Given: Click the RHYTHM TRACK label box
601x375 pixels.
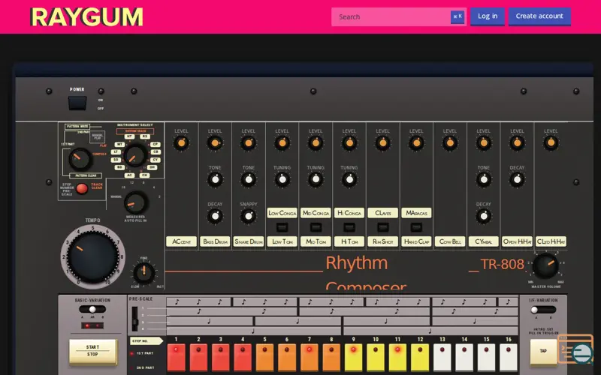Looking at the screenshot, I should [x=135, y=131].
